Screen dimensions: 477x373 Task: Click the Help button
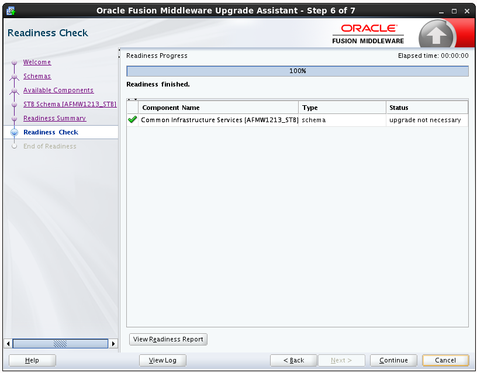pyautogui.click(x=32, y=360)
